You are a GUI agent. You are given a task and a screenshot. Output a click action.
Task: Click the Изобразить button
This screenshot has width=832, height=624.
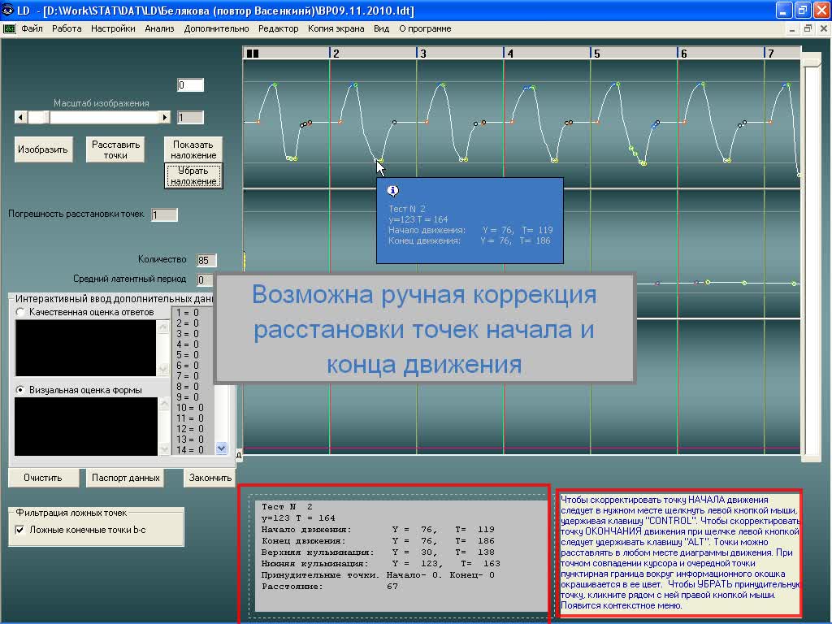[43, 149]
